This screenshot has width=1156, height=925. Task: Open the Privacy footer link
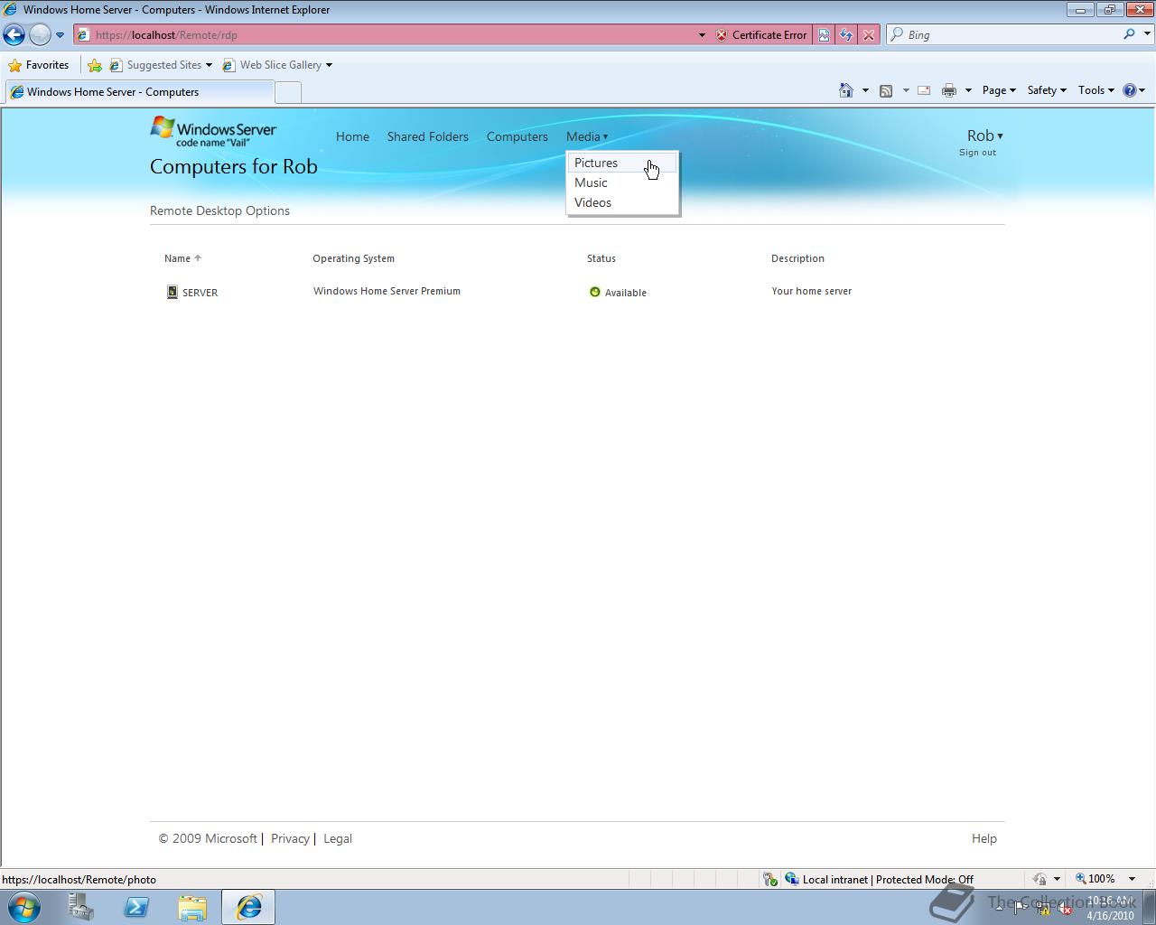(290, 838)
